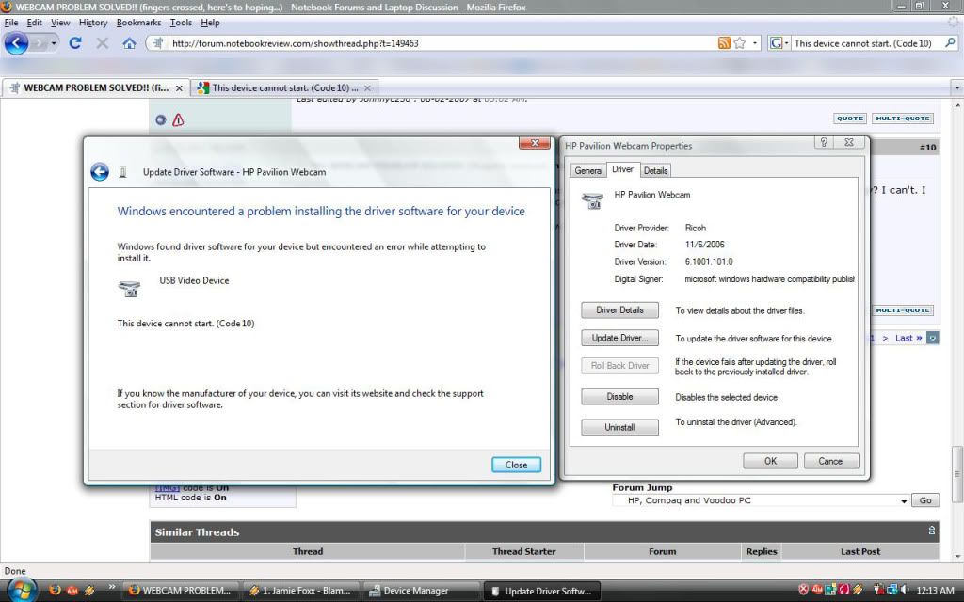964x602 pixels.
Task: Switch to 'This device cannot start' browser tab
Action: (284, 87)
